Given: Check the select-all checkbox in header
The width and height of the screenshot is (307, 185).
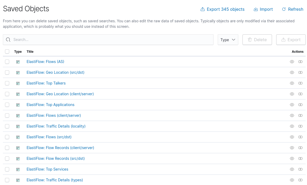Looking at the screenshot, I should click(x=7, y=51).
